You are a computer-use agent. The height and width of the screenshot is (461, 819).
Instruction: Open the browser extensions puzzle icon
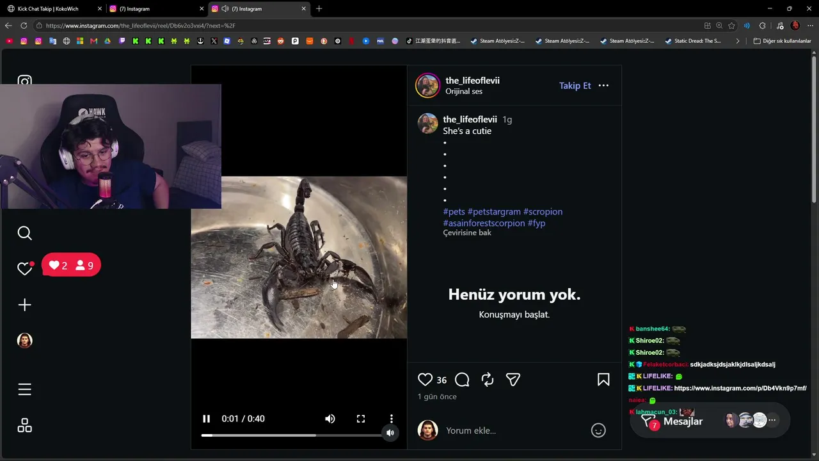click(762, 26)
